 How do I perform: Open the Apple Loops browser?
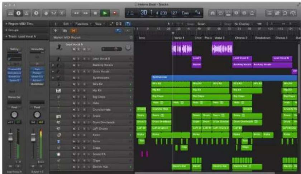(x=285, y=13)
